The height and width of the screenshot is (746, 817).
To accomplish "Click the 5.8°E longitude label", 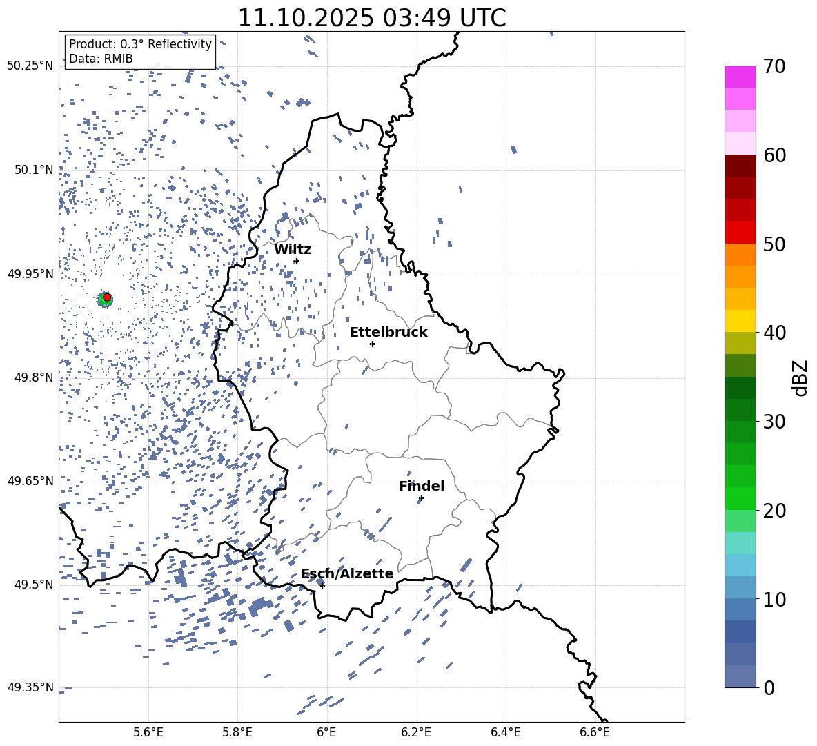I will tap(237, 733).
